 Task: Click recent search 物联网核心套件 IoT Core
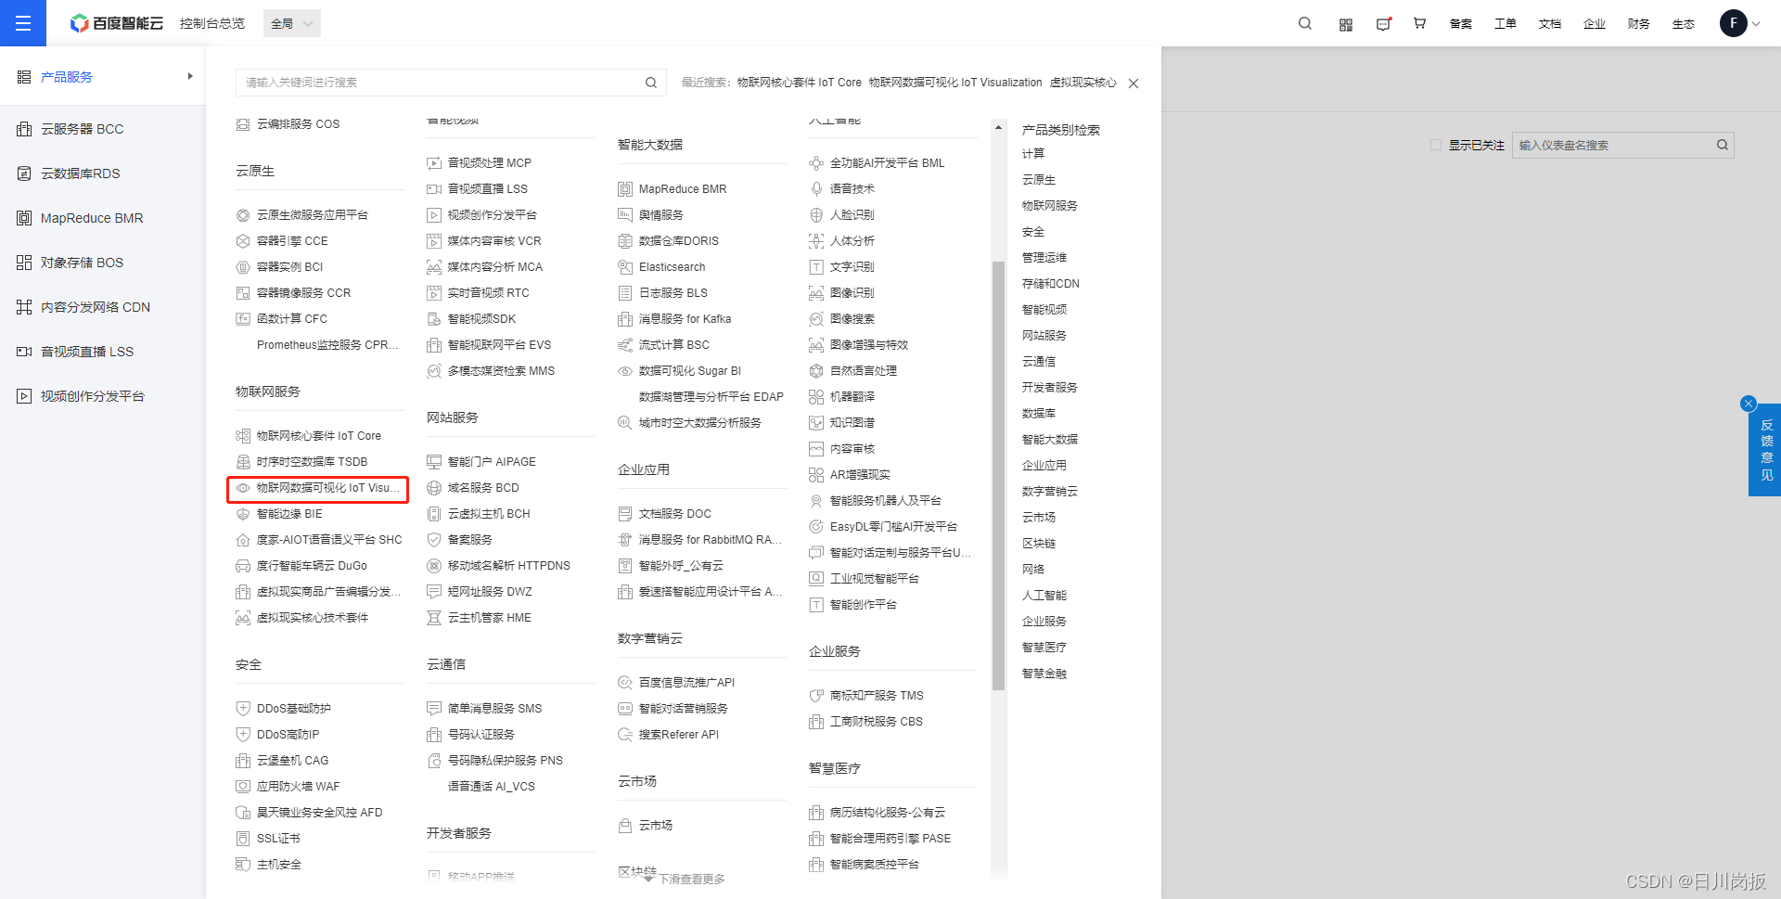pos(800,83)
